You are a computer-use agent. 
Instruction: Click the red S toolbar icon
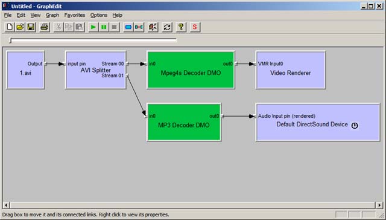pyautogui.click(x=195, y=27)
